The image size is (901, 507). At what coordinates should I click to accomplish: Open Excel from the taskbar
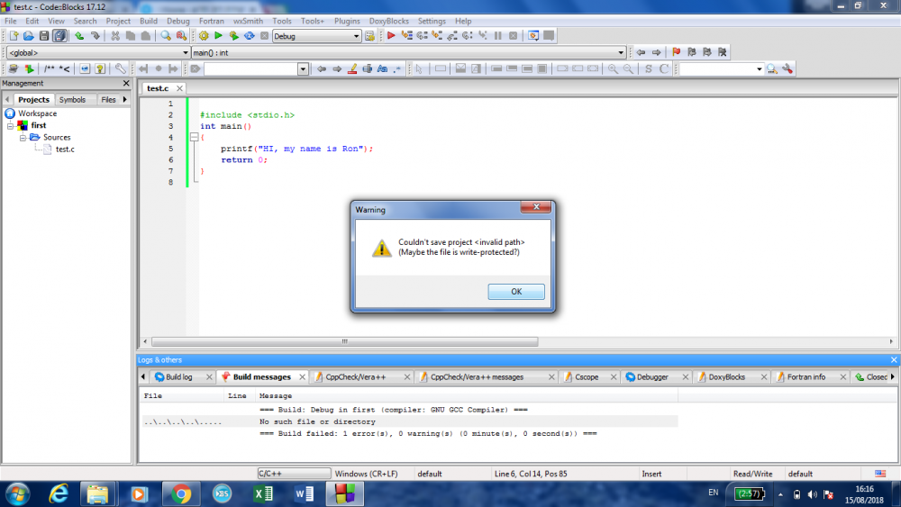[263, 493]
